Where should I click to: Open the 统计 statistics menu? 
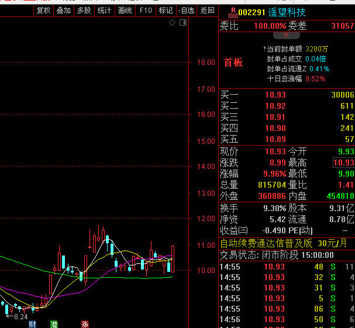[104, 10]
